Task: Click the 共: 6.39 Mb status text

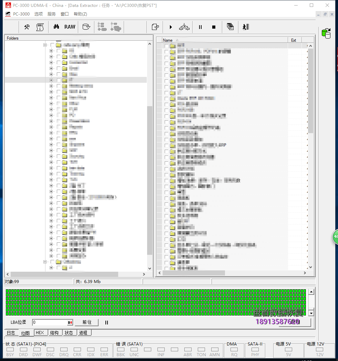Action: pyautogui.click(x=88, y=282)
